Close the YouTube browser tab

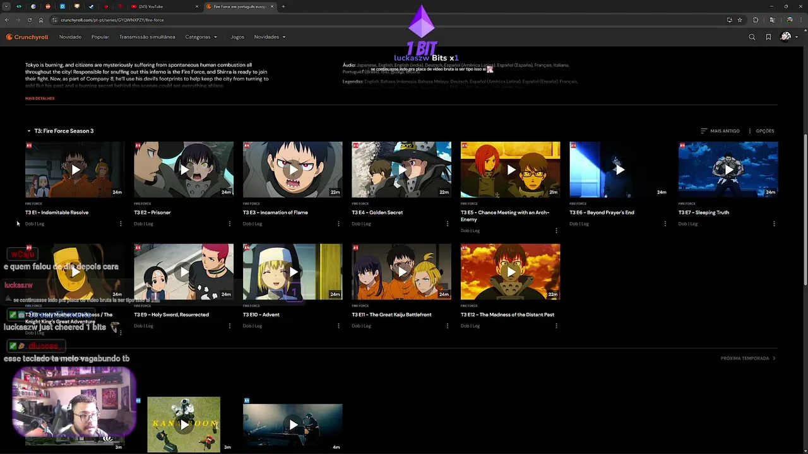pos(197,6)
